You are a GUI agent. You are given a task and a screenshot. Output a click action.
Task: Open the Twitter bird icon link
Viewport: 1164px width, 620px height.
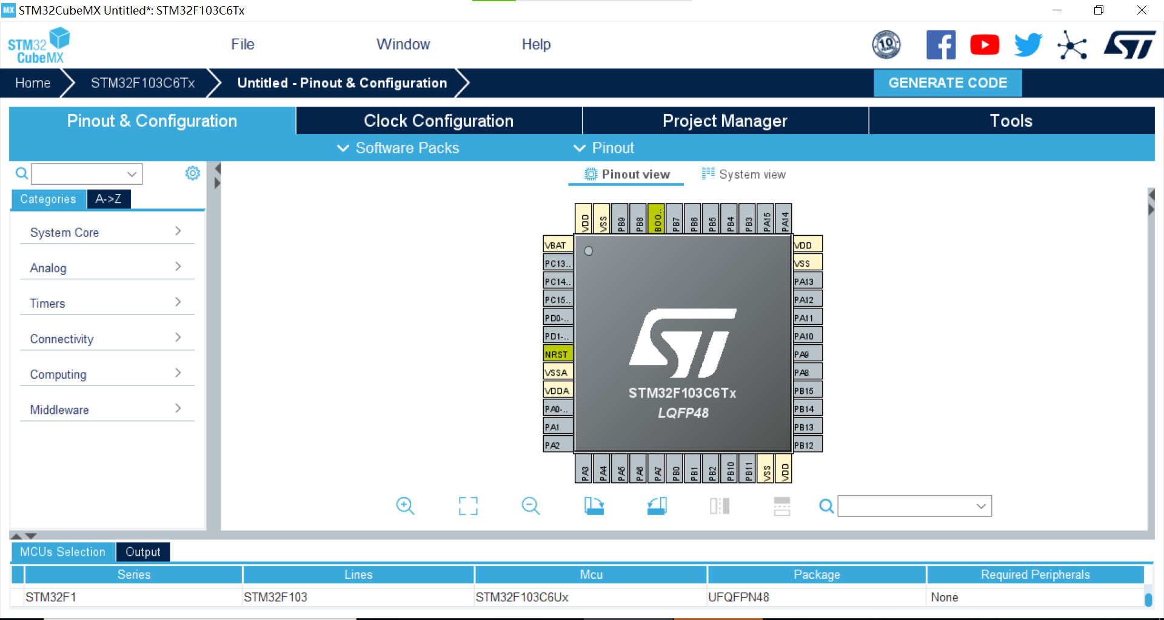pyautogui.click(x=1028, y=45)
